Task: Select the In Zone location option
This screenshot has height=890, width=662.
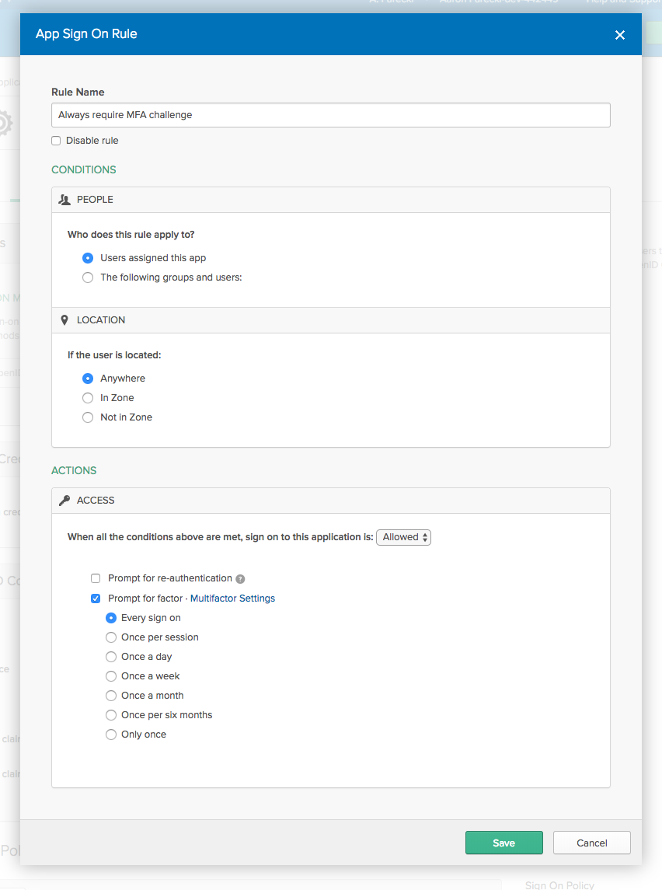Action: point(88,398)
